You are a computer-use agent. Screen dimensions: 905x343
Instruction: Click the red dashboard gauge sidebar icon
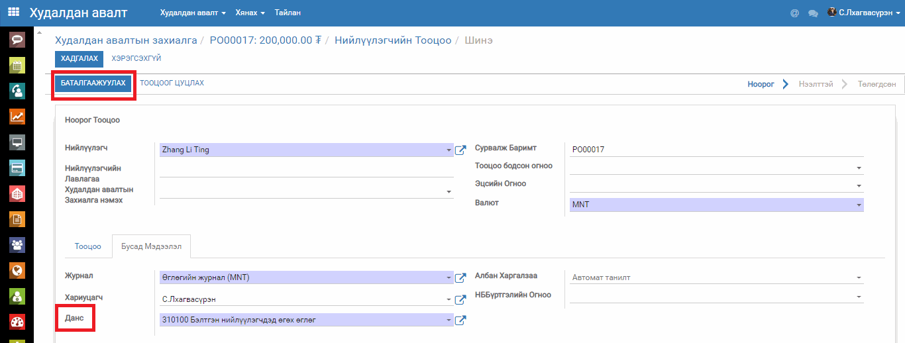coord(17,322)
